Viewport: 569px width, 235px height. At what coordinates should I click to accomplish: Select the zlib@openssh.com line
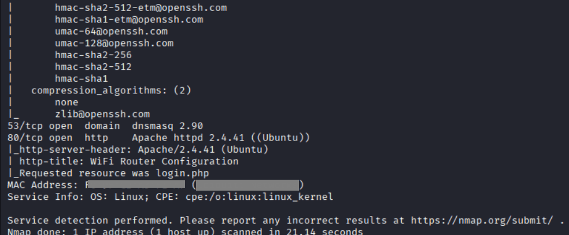tap(102, 114)
